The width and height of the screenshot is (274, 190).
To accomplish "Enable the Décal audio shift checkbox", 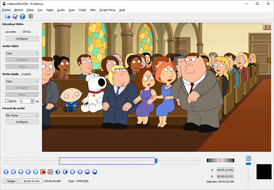I will [7, 101].
